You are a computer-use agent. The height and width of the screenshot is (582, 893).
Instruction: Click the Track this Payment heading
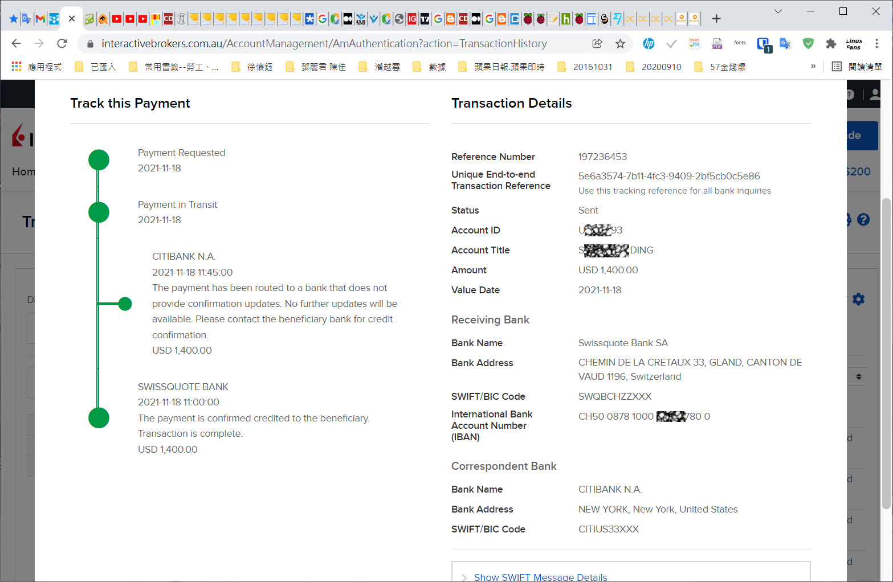[130, 103]
